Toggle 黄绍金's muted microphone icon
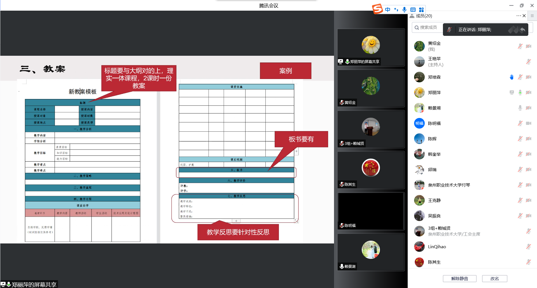 (520, 46)
